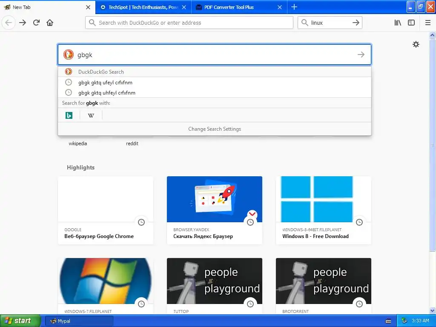The width and height of the screenshot is (436, 327).
Task: Go back with the Back arrow button
Action: 9,23
